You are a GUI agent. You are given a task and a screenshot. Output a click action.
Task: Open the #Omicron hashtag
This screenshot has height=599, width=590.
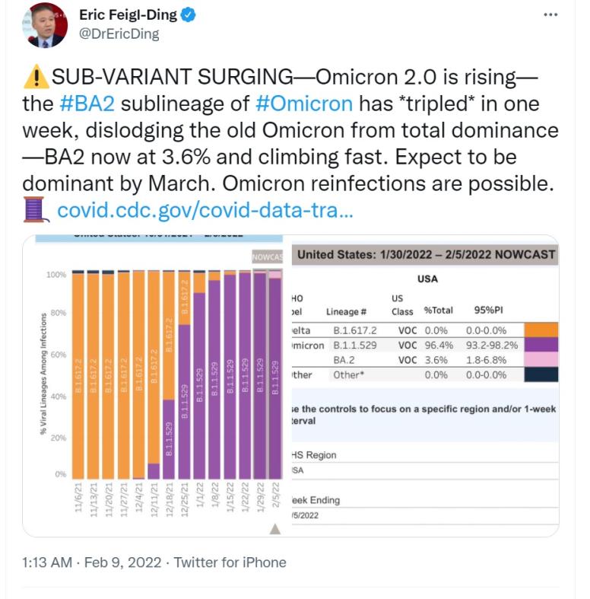(x=304, y=104)
